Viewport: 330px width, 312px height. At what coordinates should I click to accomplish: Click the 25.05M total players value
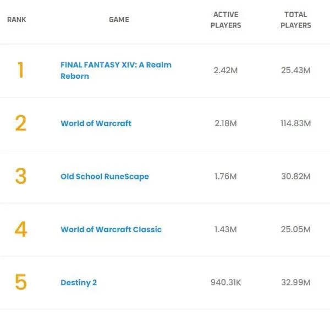[295, 229]
